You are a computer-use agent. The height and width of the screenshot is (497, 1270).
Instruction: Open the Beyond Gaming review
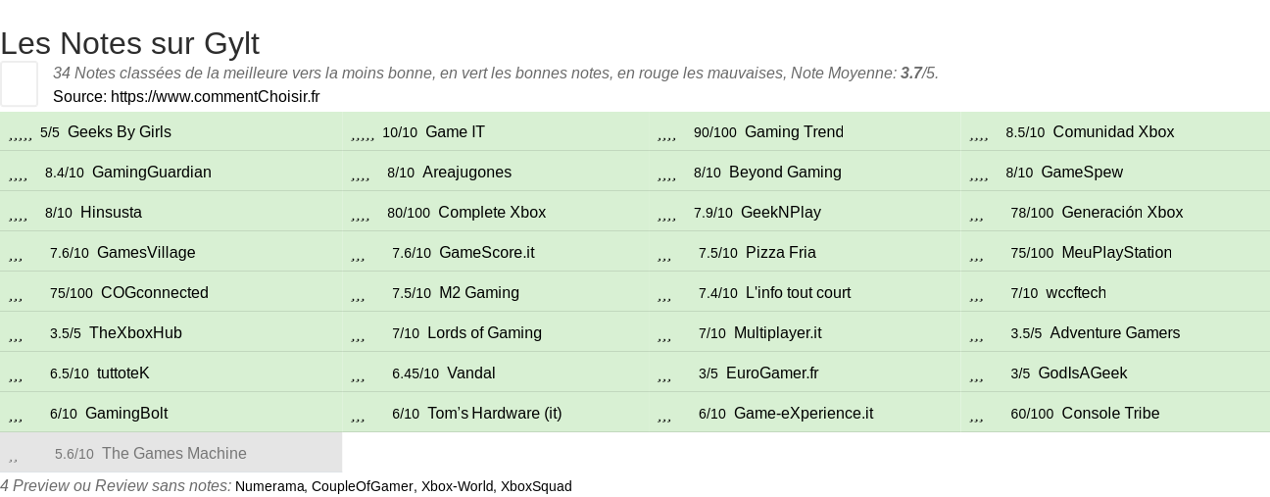(785, 172)
